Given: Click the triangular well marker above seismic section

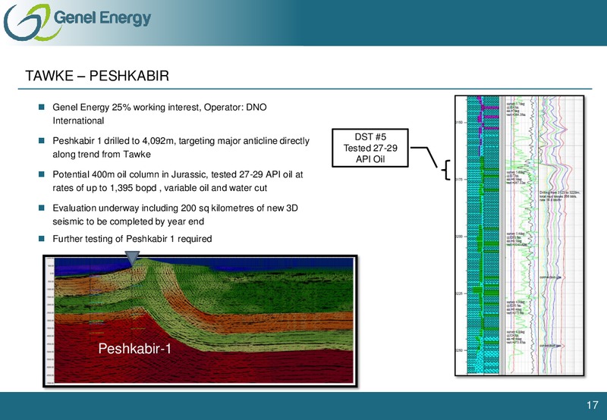Looking at the screenshot, I should (132, 258).
